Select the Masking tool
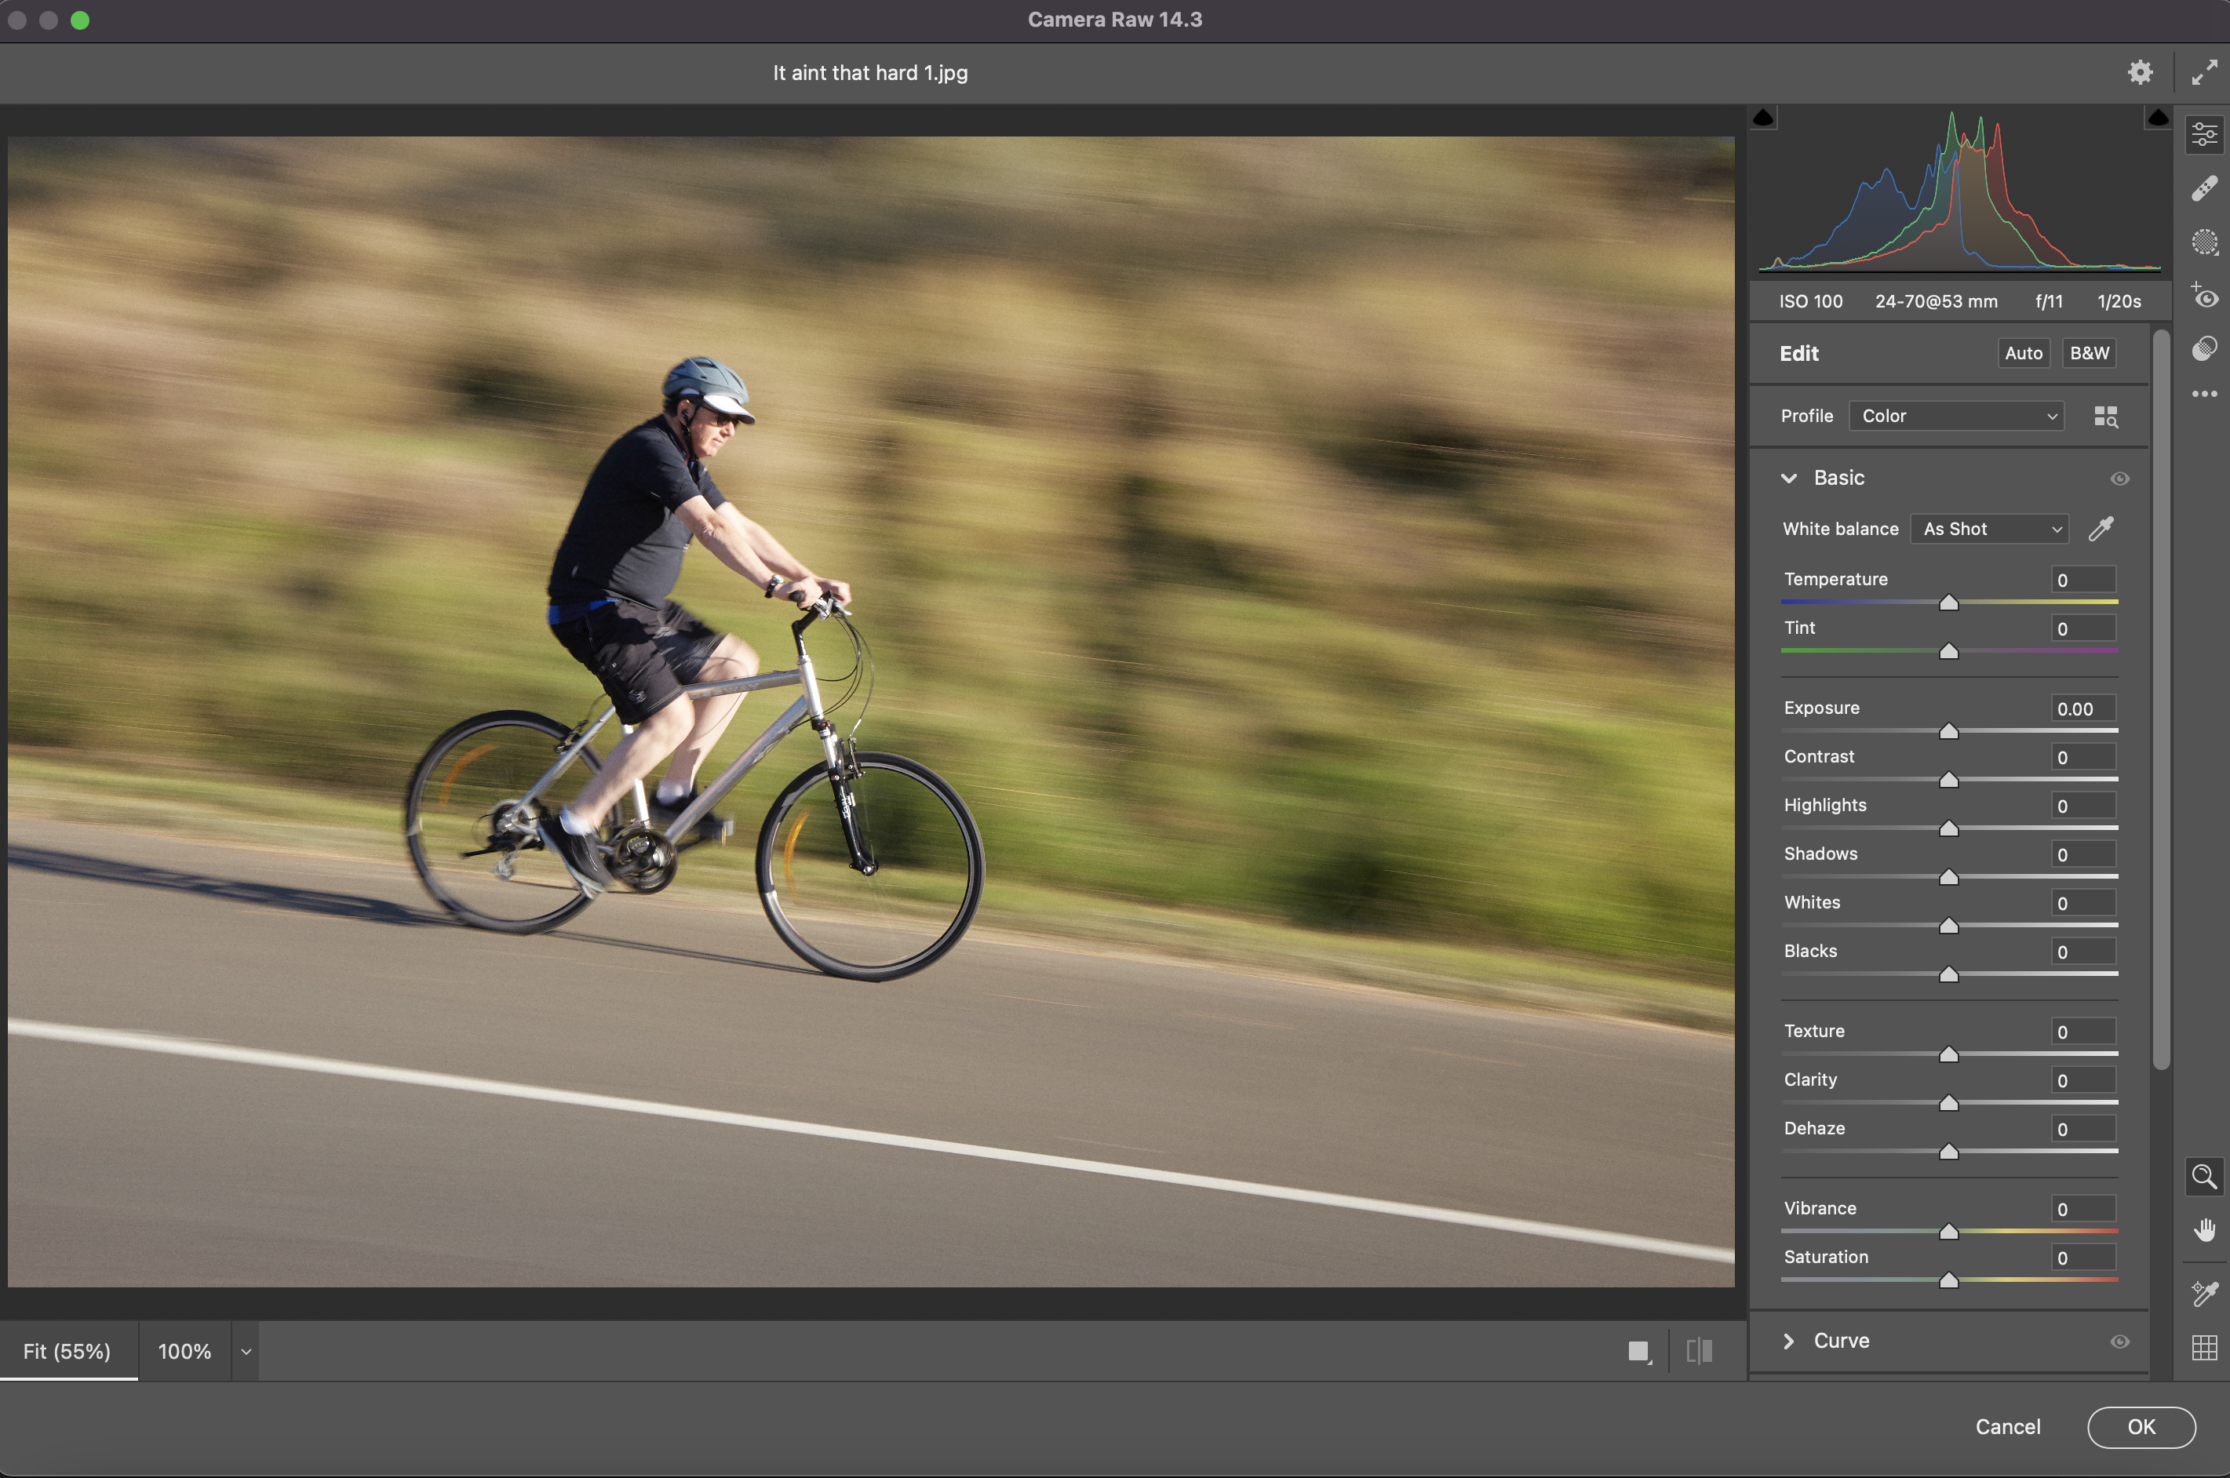 click(2203, 243)
